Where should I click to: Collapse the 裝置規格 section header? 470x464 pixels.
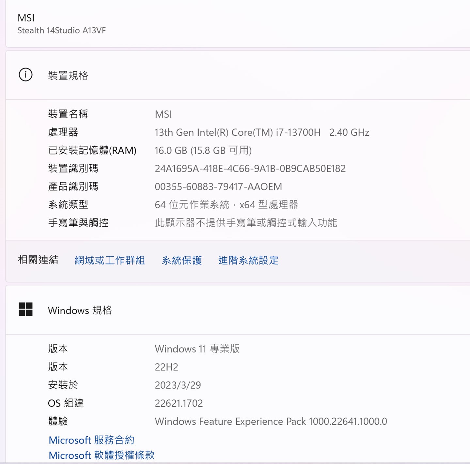[x=238, y=75]
